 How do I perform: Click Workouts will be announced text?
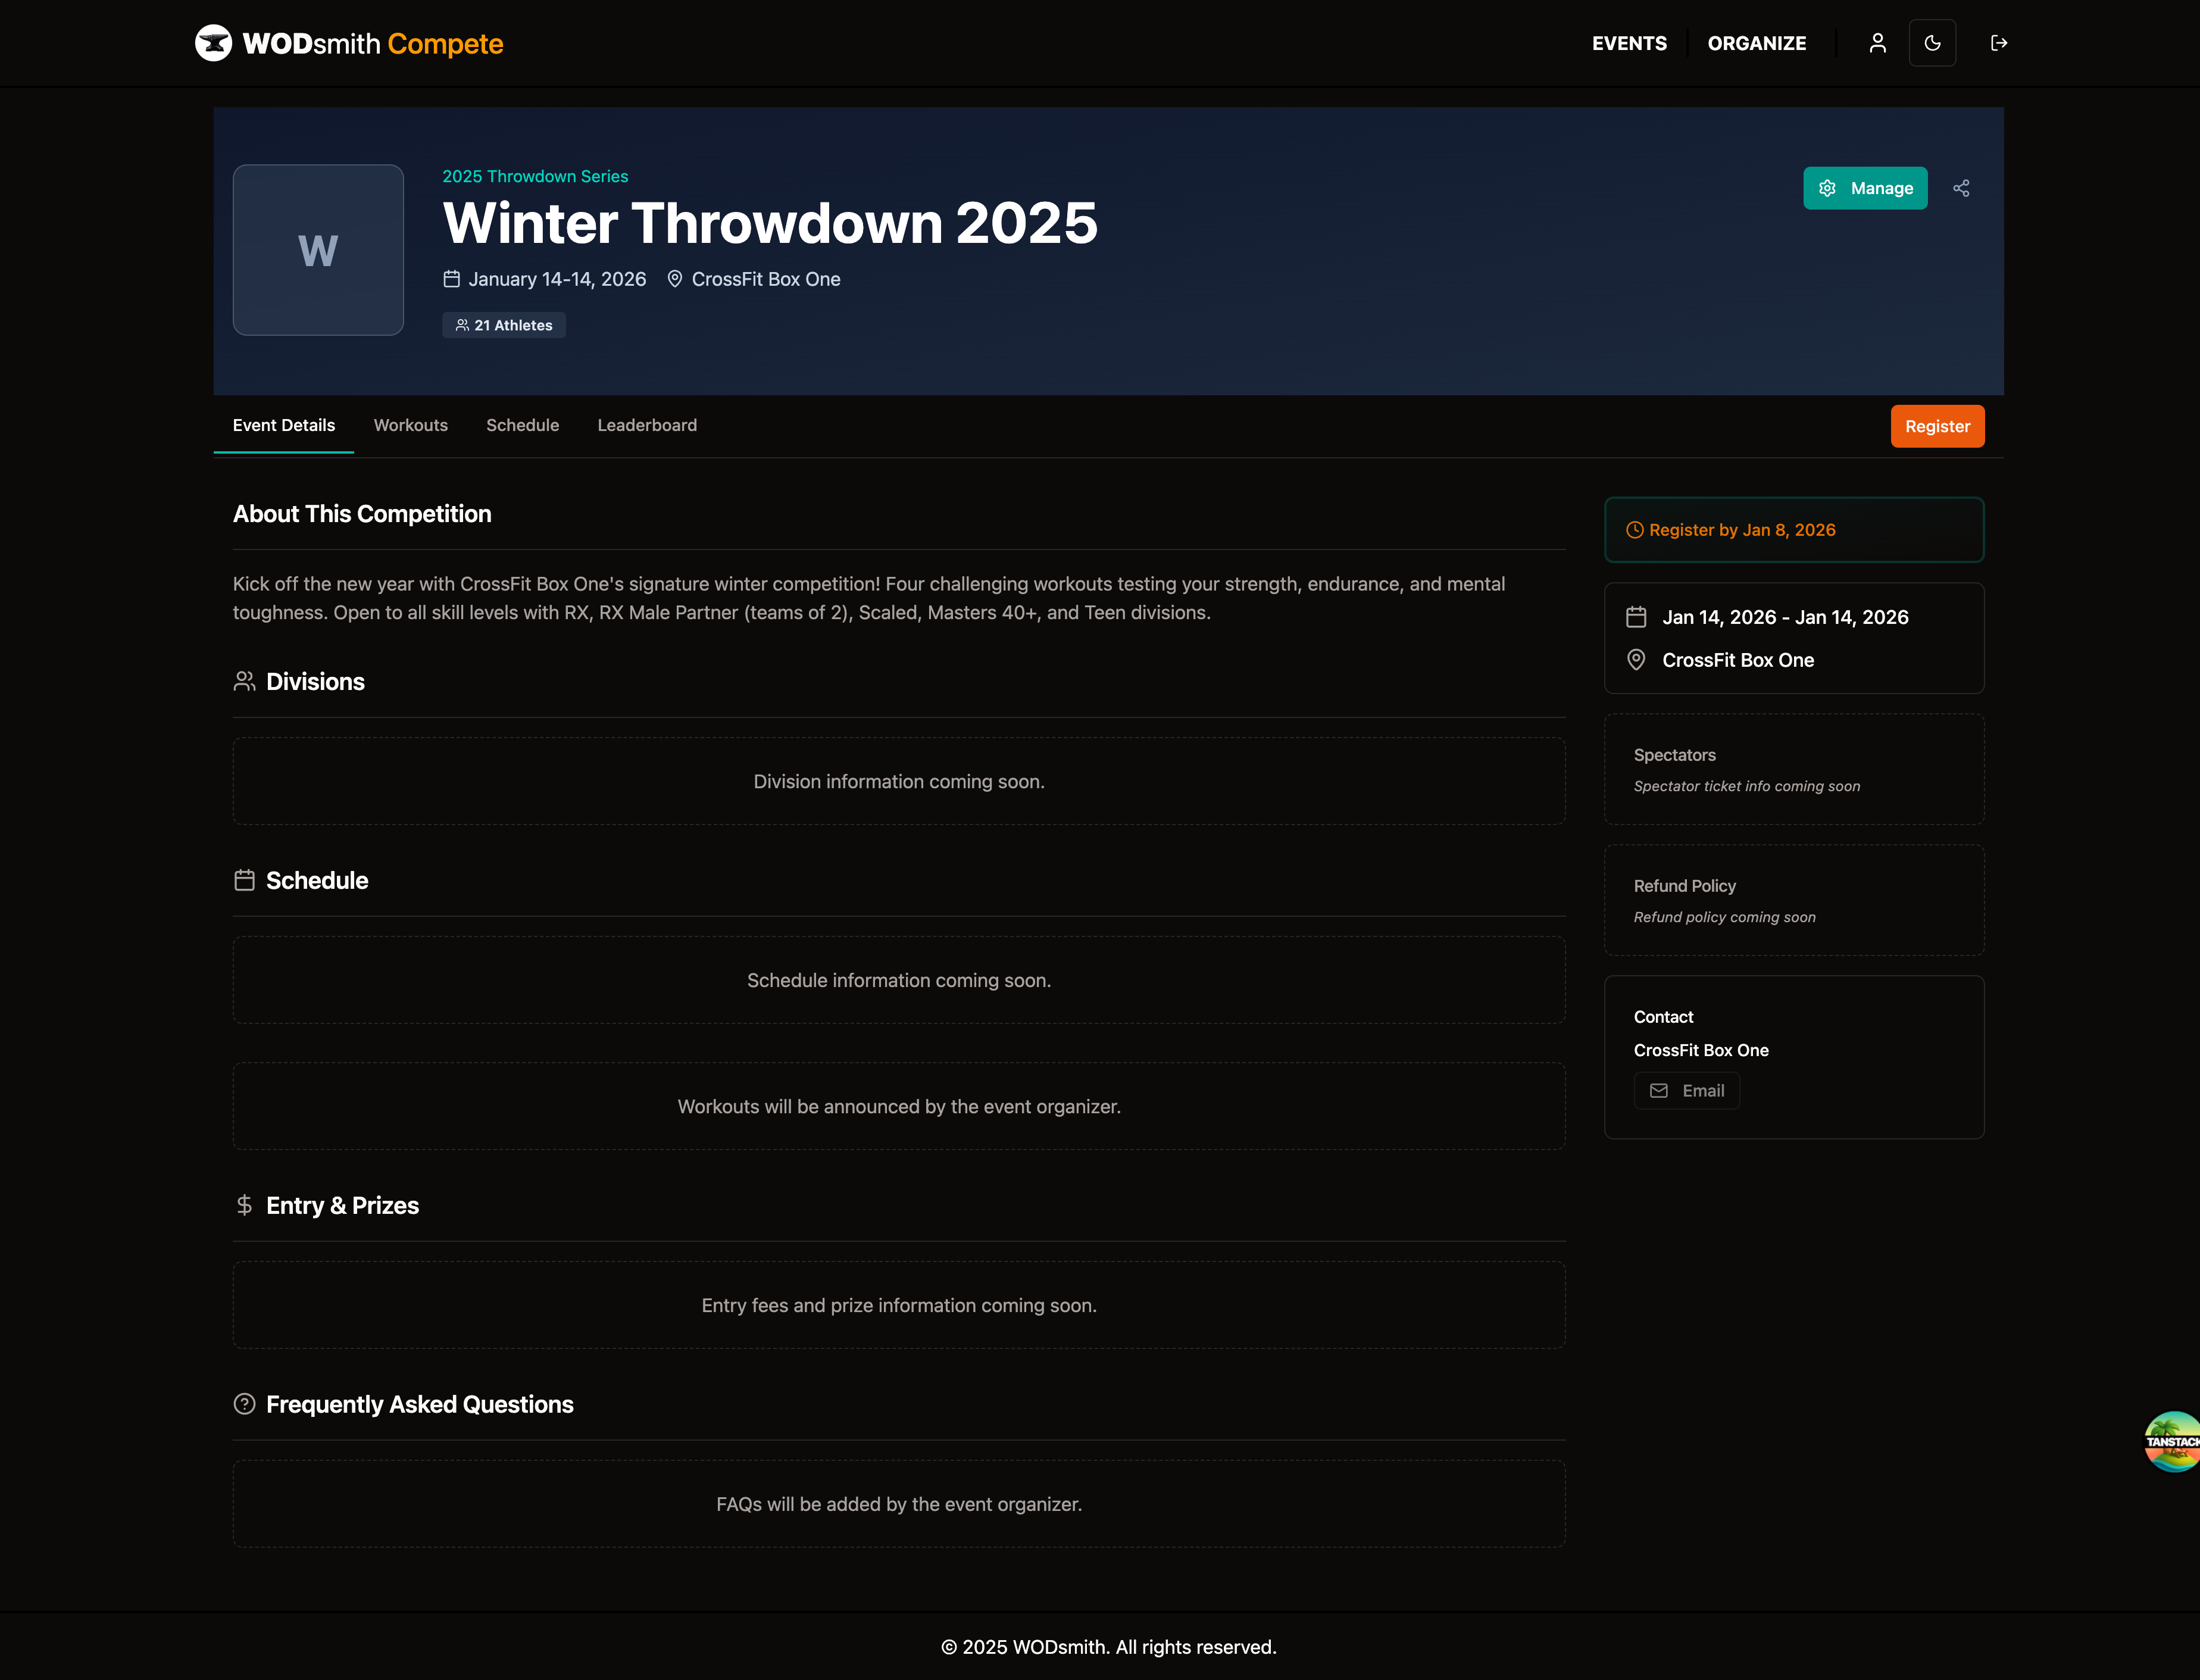[x=899, y=1106]
